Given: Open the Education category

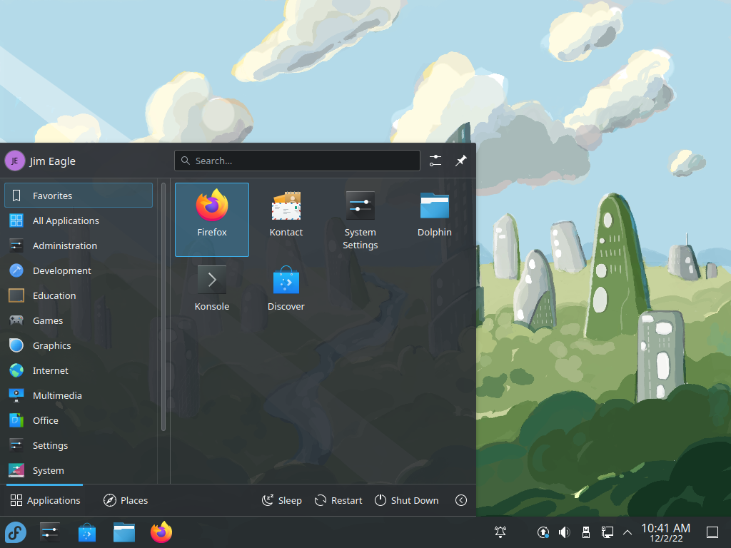Looking at the screenshot, I should [79, 295].
